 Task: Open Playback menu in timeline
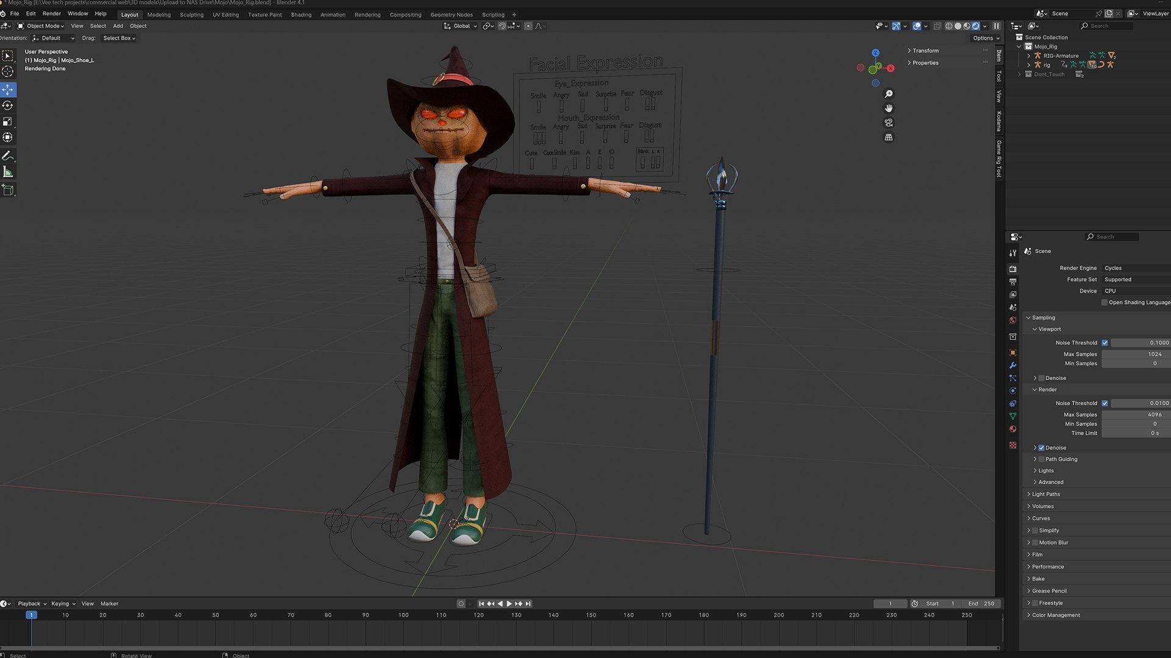pos(32,604)
